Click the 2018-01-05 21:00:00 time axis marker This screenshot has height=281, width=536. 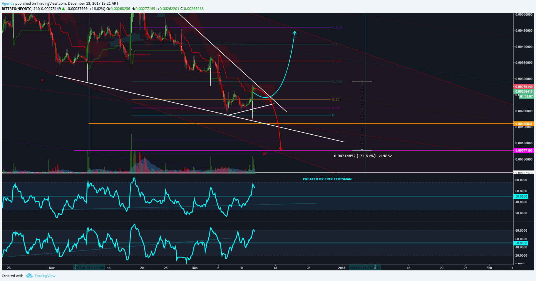365,268
